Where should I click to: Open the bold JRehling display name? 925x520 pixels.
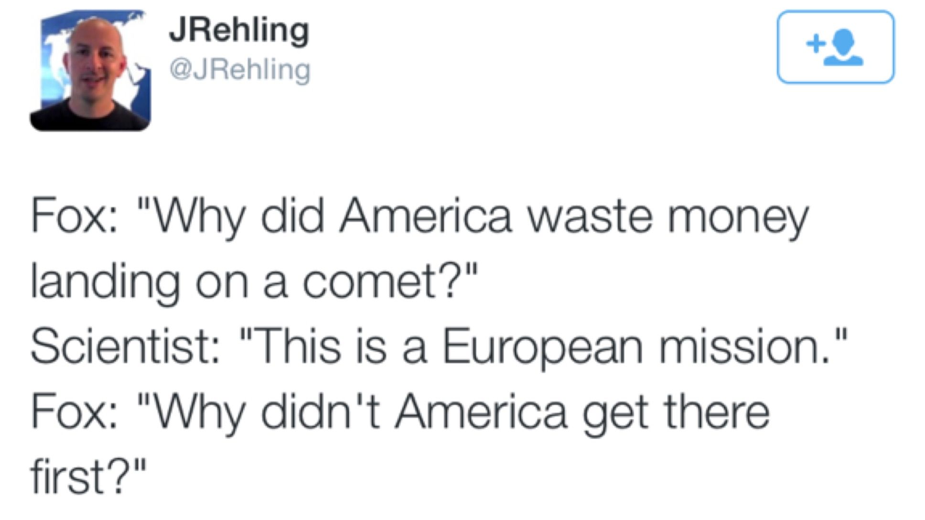click(x=239, y=31)
